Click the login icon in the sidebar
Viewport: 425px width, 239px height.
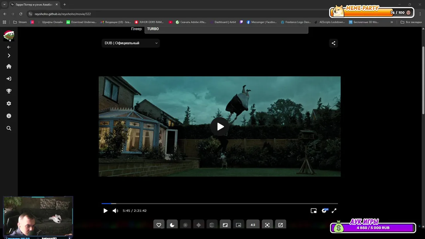[9, 79]
